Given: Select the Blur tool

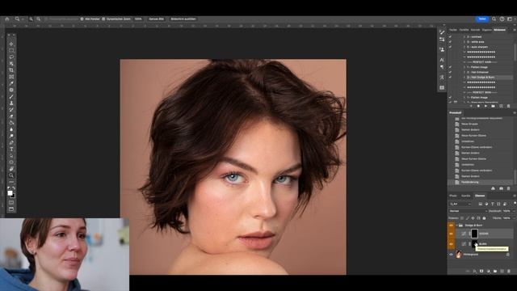Looking at the screenshot, I should (x=11, y=129).
